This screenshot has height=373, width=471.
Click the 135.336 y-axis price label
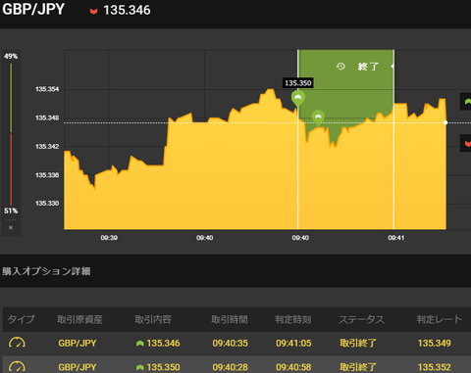pyautogui.click(x=47, y=175)
